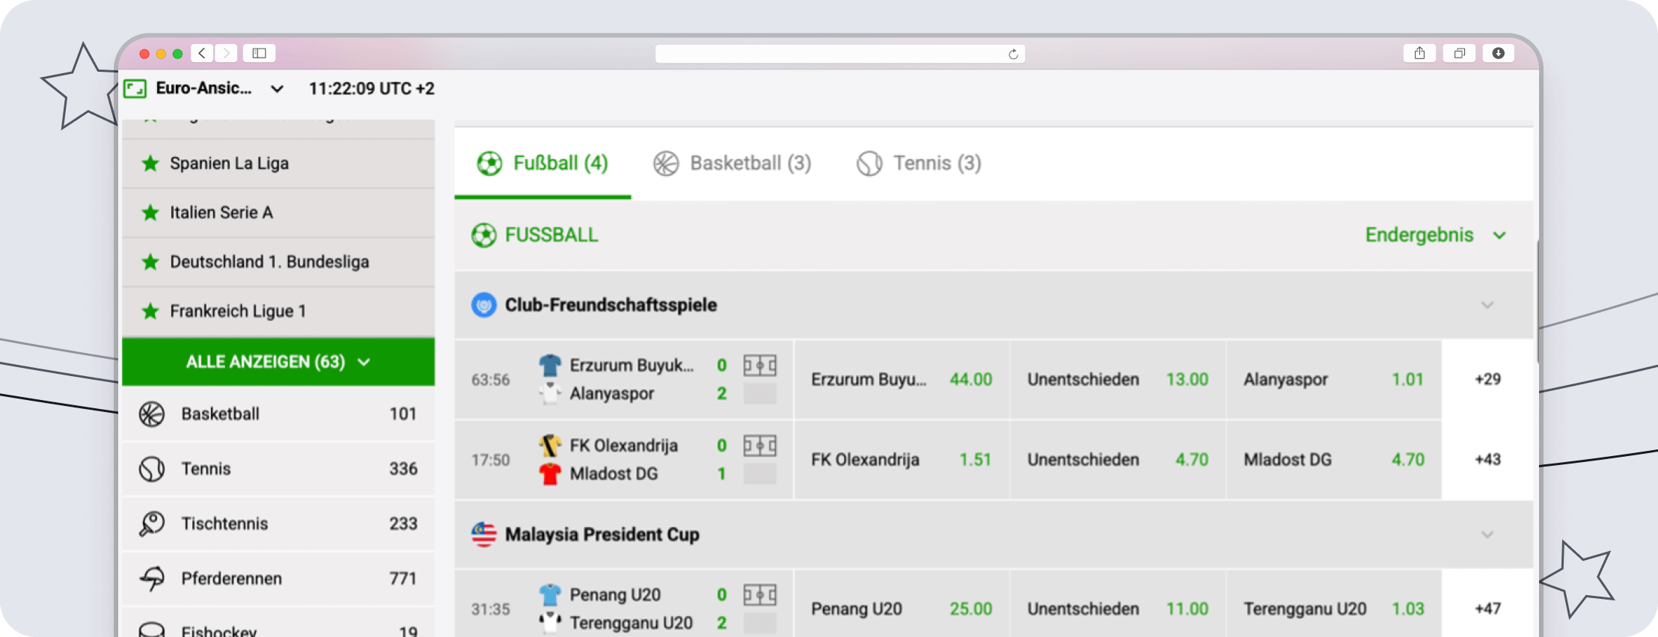Image resolution: width=1658 pixels, height=637 pixels.
Task: Click the Malaysia flag icon
Action: [484, 535]
